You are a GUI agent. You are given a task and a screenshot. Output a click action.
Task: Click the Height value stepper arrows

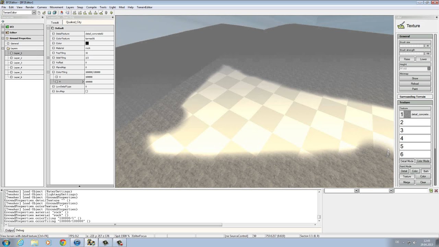click(x=429, y=69)
